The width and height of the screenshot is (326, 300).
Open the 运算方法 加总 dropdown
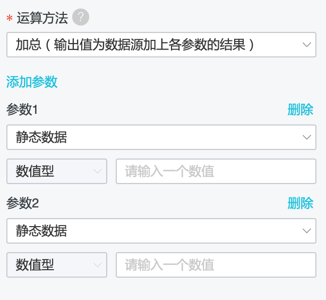click(161, 45)
